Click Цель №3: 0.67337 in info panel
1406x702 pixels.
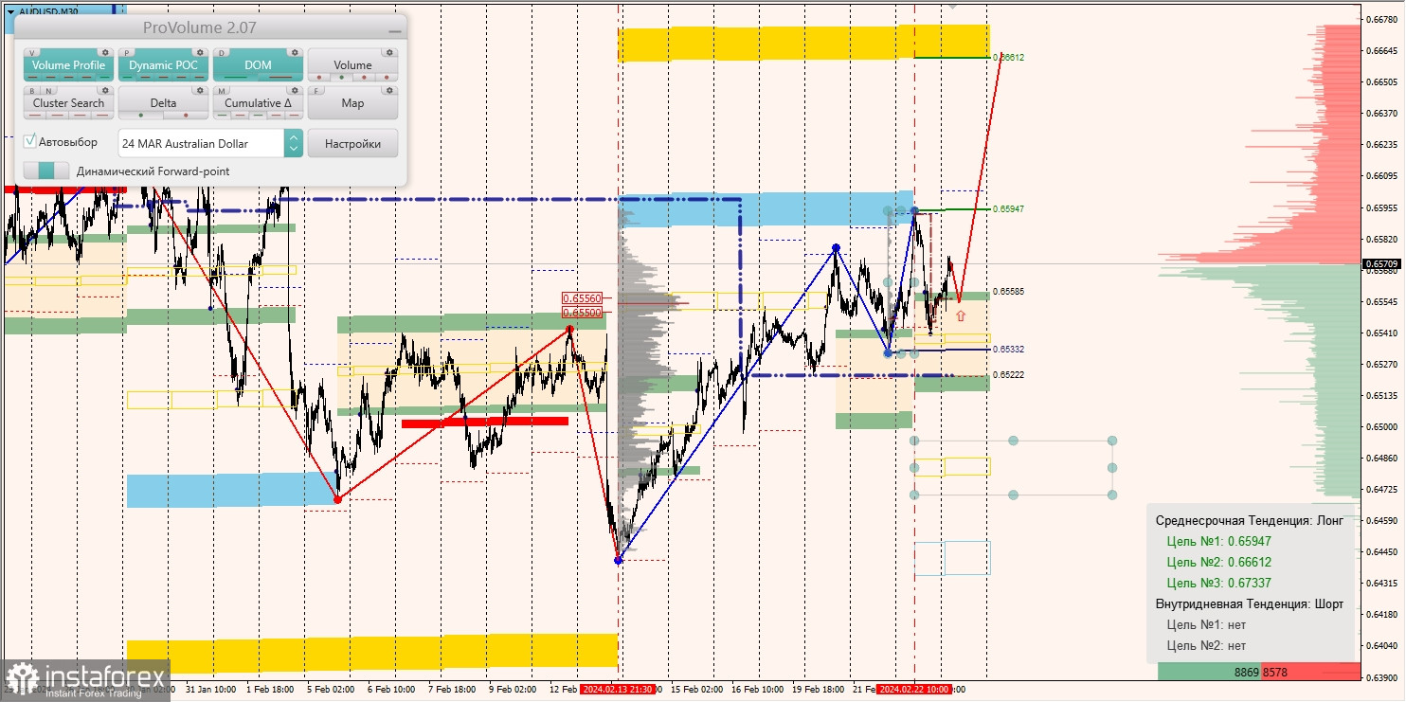coord(1218,584)
